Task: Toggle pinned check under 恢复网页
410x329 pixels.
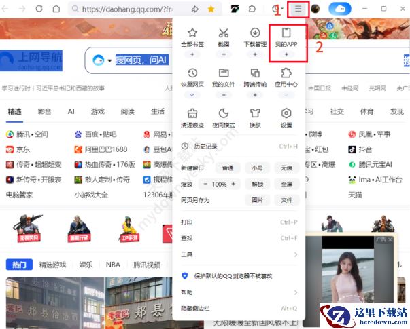Action: click(x=192, y=95)
